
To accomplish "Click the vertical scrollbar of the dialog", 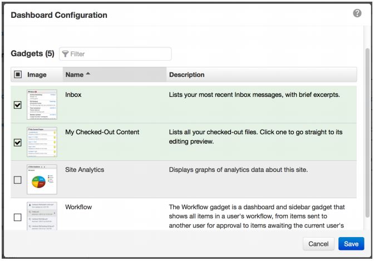I will [x=367, y=134].
